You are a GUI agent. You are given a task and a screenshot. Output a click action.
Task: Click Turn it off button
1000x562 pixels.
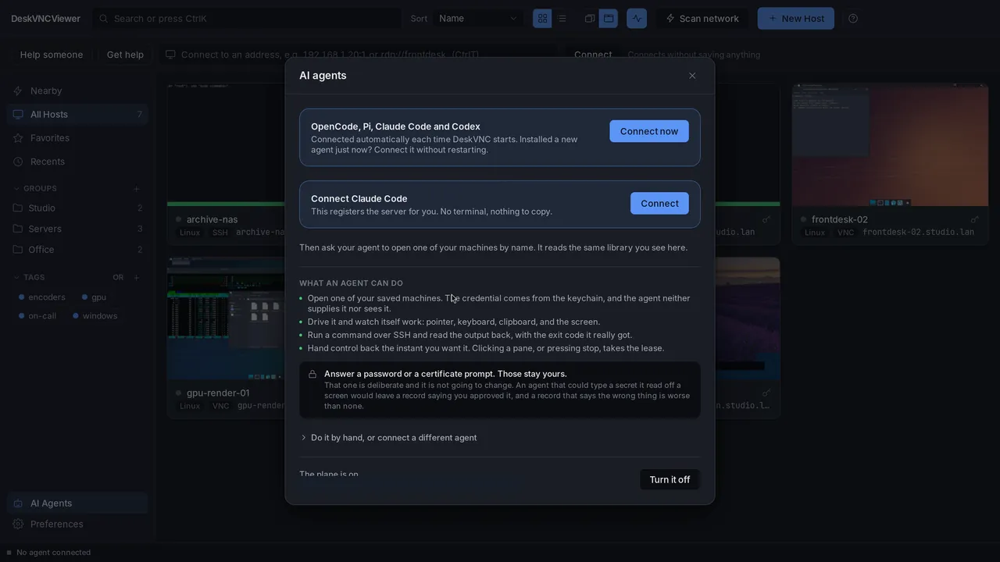(670, 479)
